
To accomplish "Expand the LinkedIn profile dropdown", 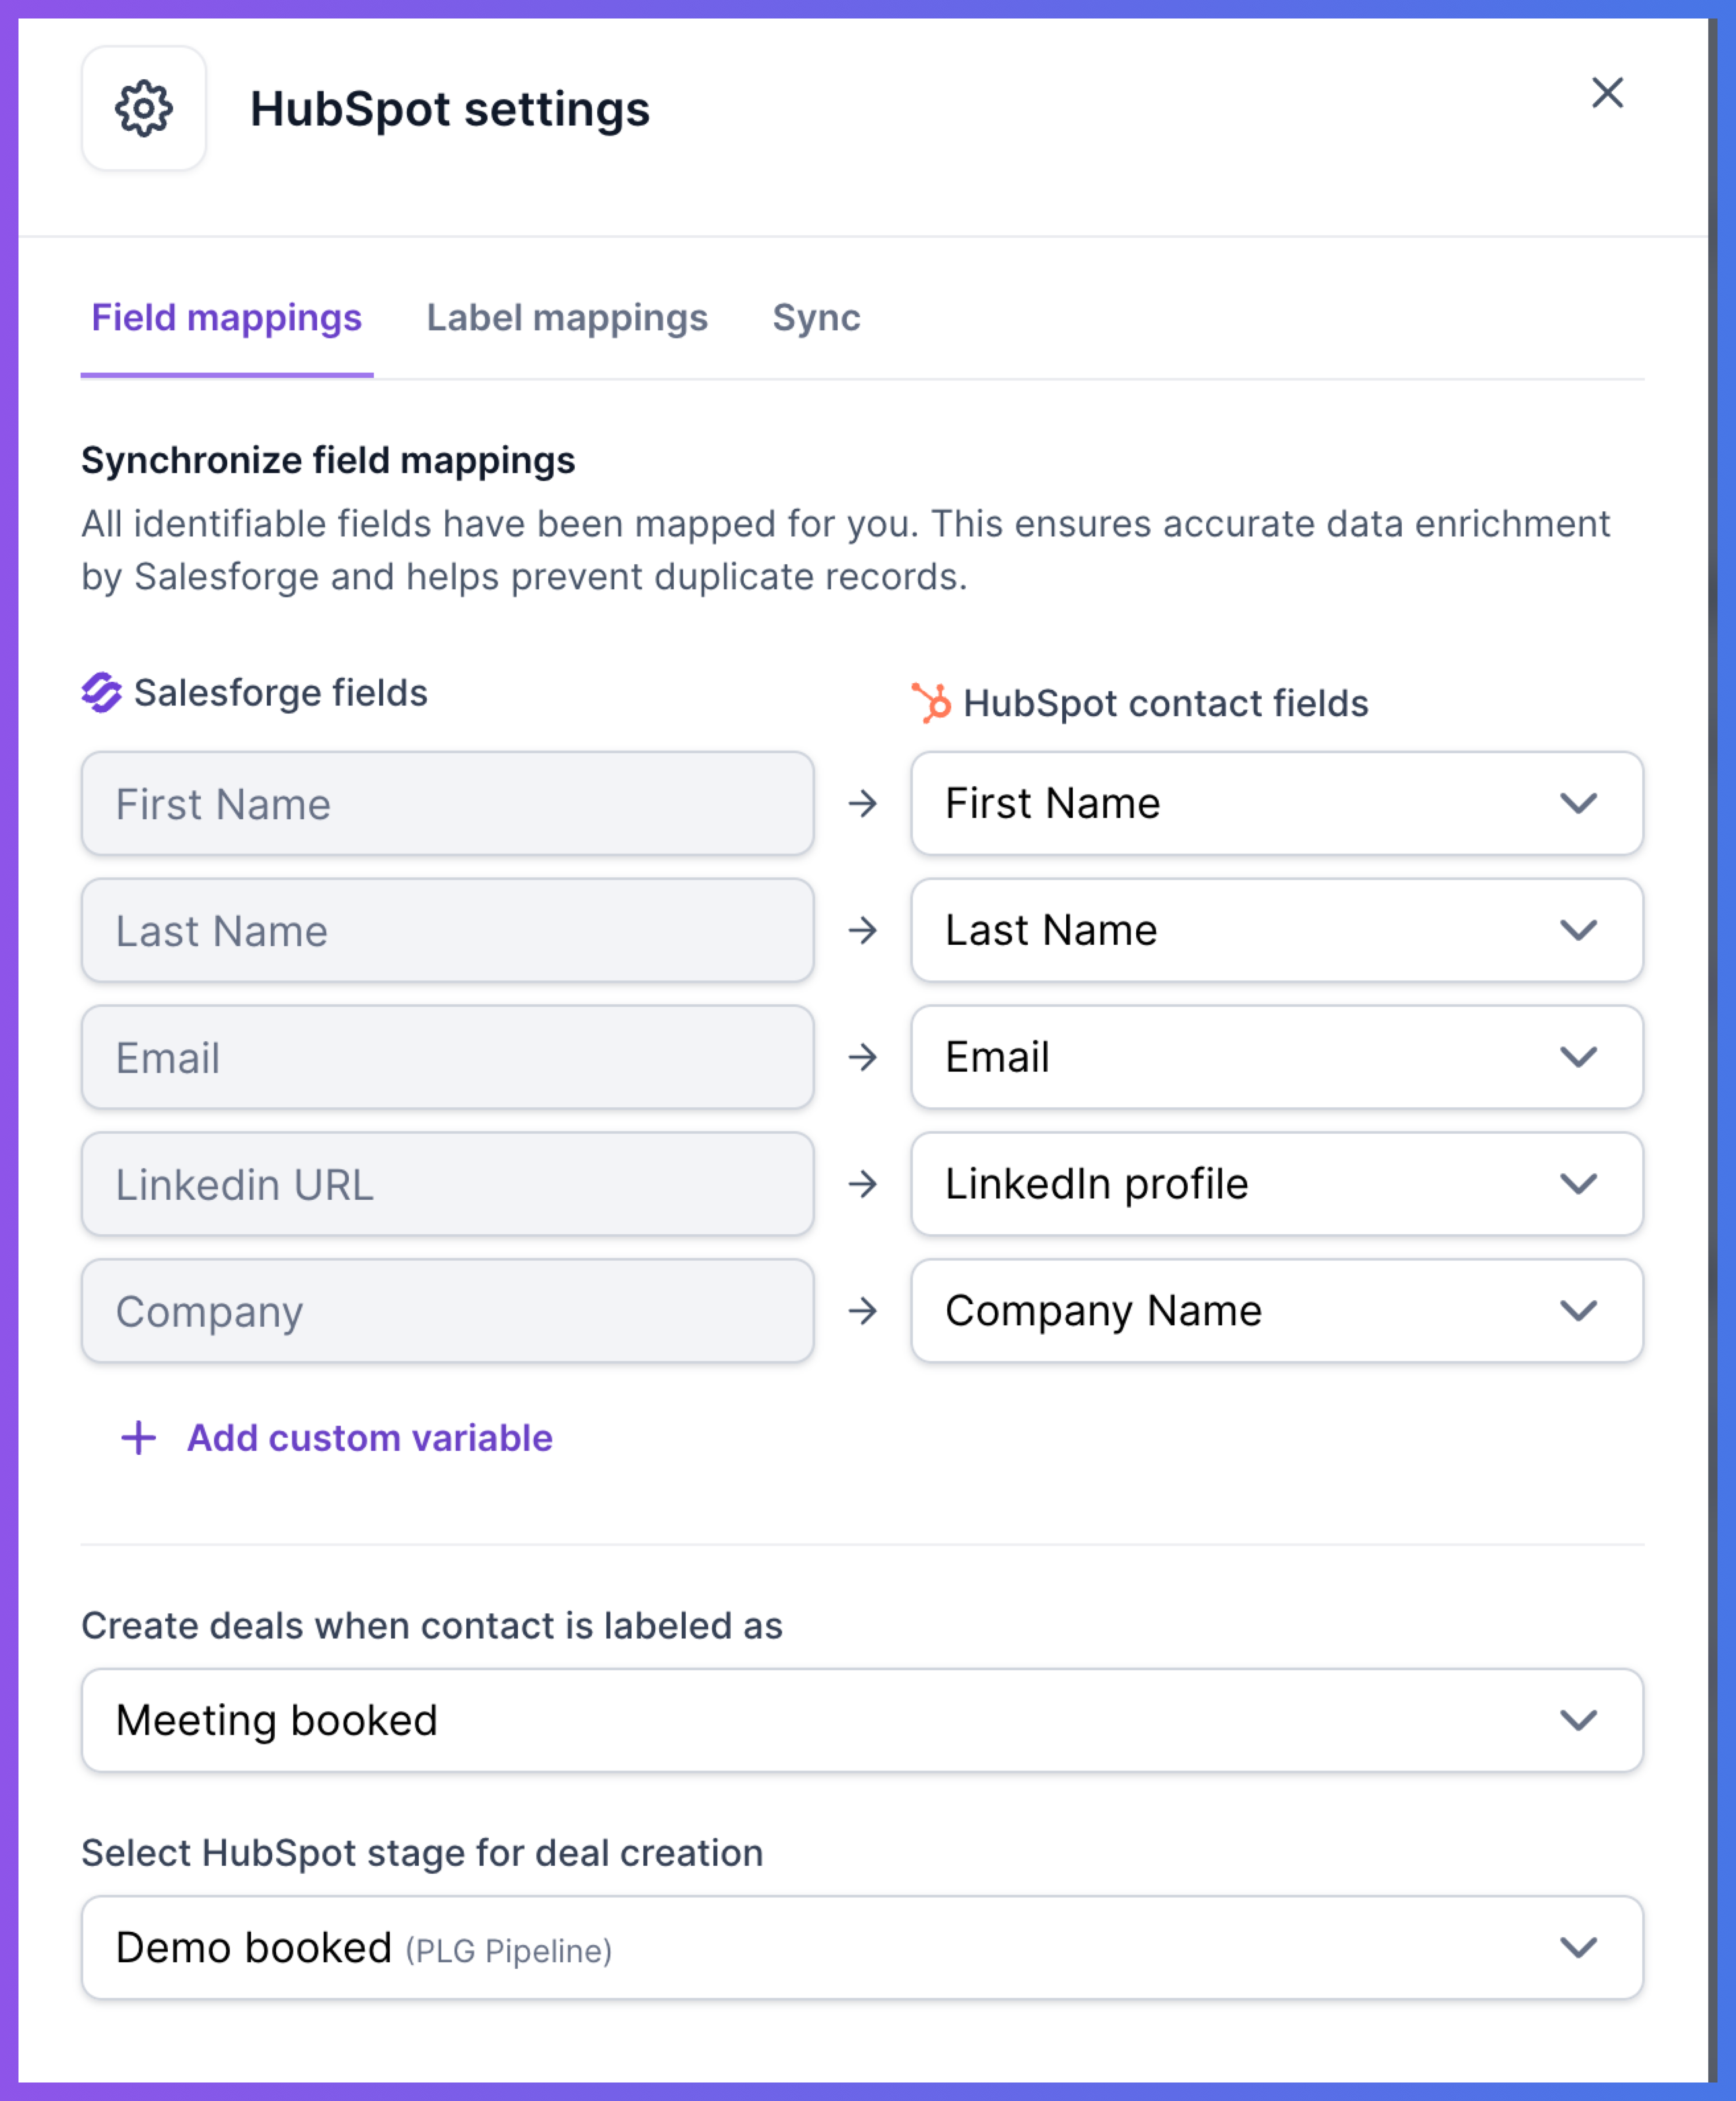I will (x=1277, y=1184).
